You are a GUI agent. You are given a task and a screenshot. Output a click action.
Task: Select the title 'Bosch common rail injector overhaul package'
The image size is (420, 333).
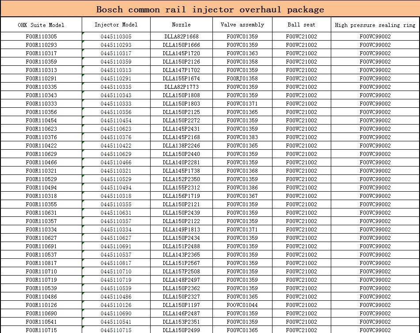[210, 9]
